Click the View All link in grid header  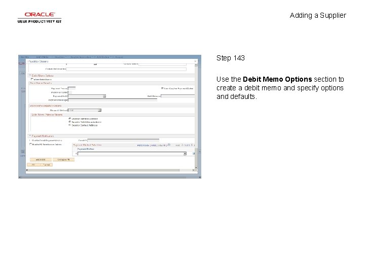(162, 145)
